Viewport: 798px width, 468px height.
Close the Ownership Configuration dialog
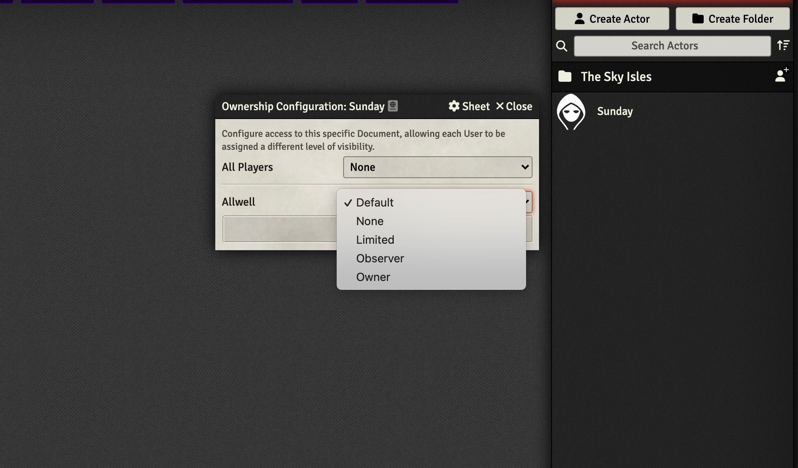(x=514, y=106)
